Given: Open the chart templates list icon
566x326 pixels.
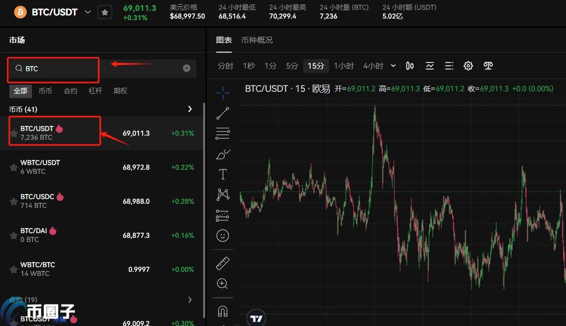Looking at the screenshot, I should point(449,66).
